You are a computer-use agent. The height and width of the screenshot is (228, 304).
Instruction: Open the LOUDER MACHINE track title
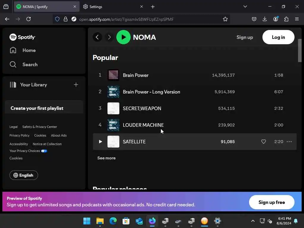click(x=143, y=125)
